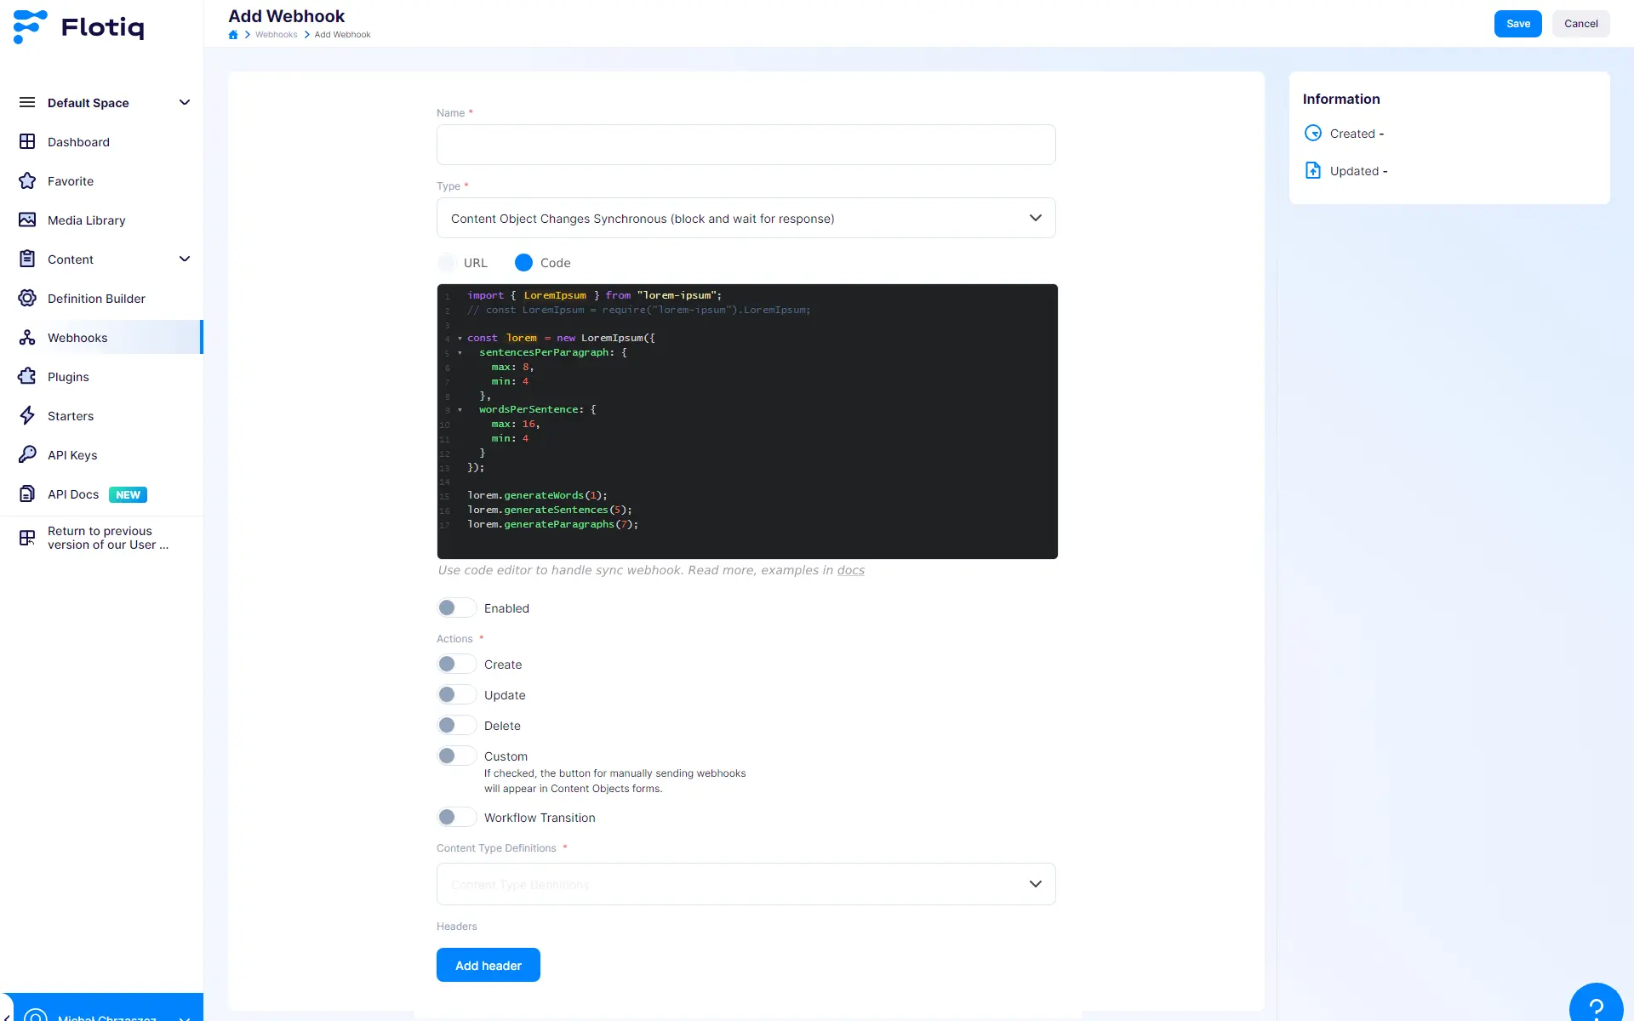Enable the Create action toggle
This screenshot has width=1634, height=1021.
coord(456,665)
